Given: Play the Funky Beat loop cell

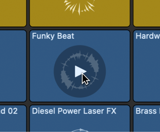Looking at the screenshot, I should coord(81,71).
